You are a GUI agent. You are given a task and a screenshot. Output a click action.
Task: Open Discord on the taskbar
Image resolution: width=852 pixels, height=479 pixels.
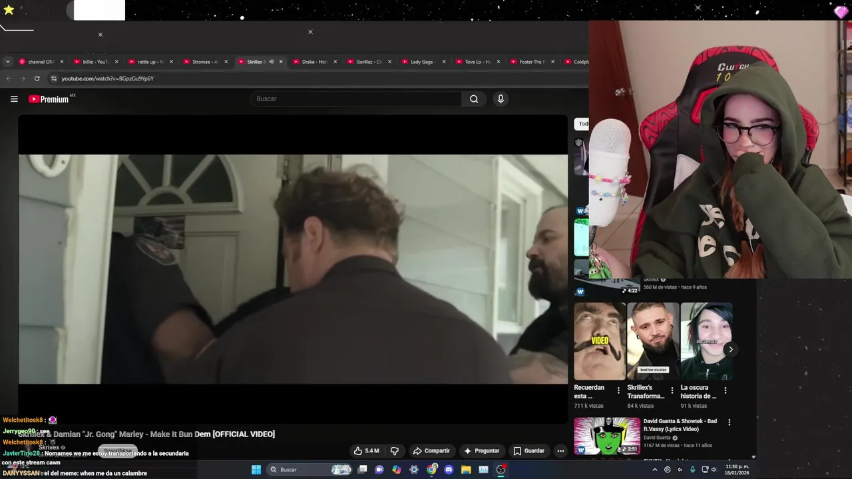tap(449, 470)
